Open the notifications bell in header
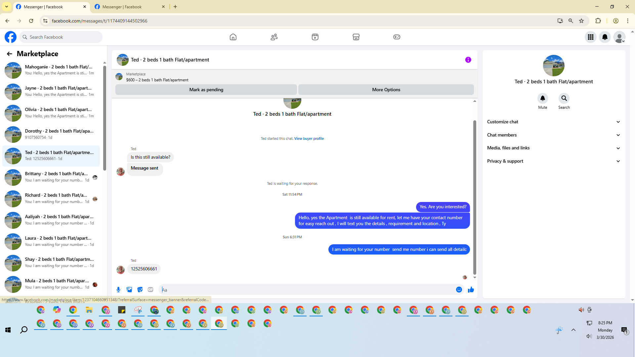The height and width of the screenshot is (357, 635). (x=605, y=37)
